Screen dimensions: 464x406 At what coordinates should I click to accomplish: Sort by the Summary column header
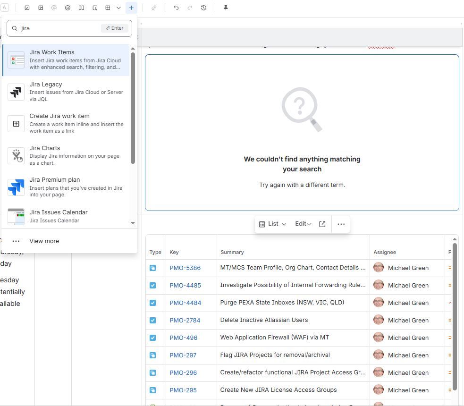232,252
